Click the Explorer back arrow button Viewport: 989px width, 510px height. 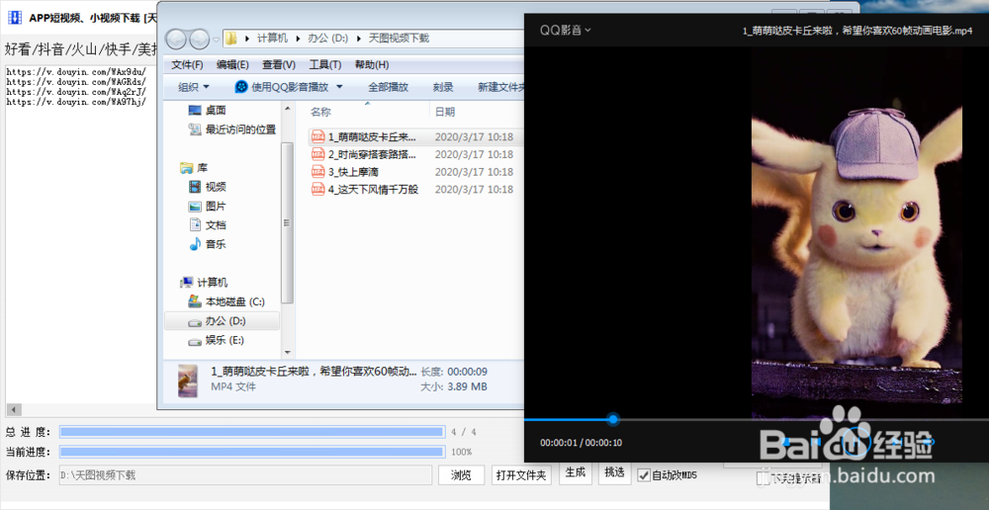coord(176,40)
